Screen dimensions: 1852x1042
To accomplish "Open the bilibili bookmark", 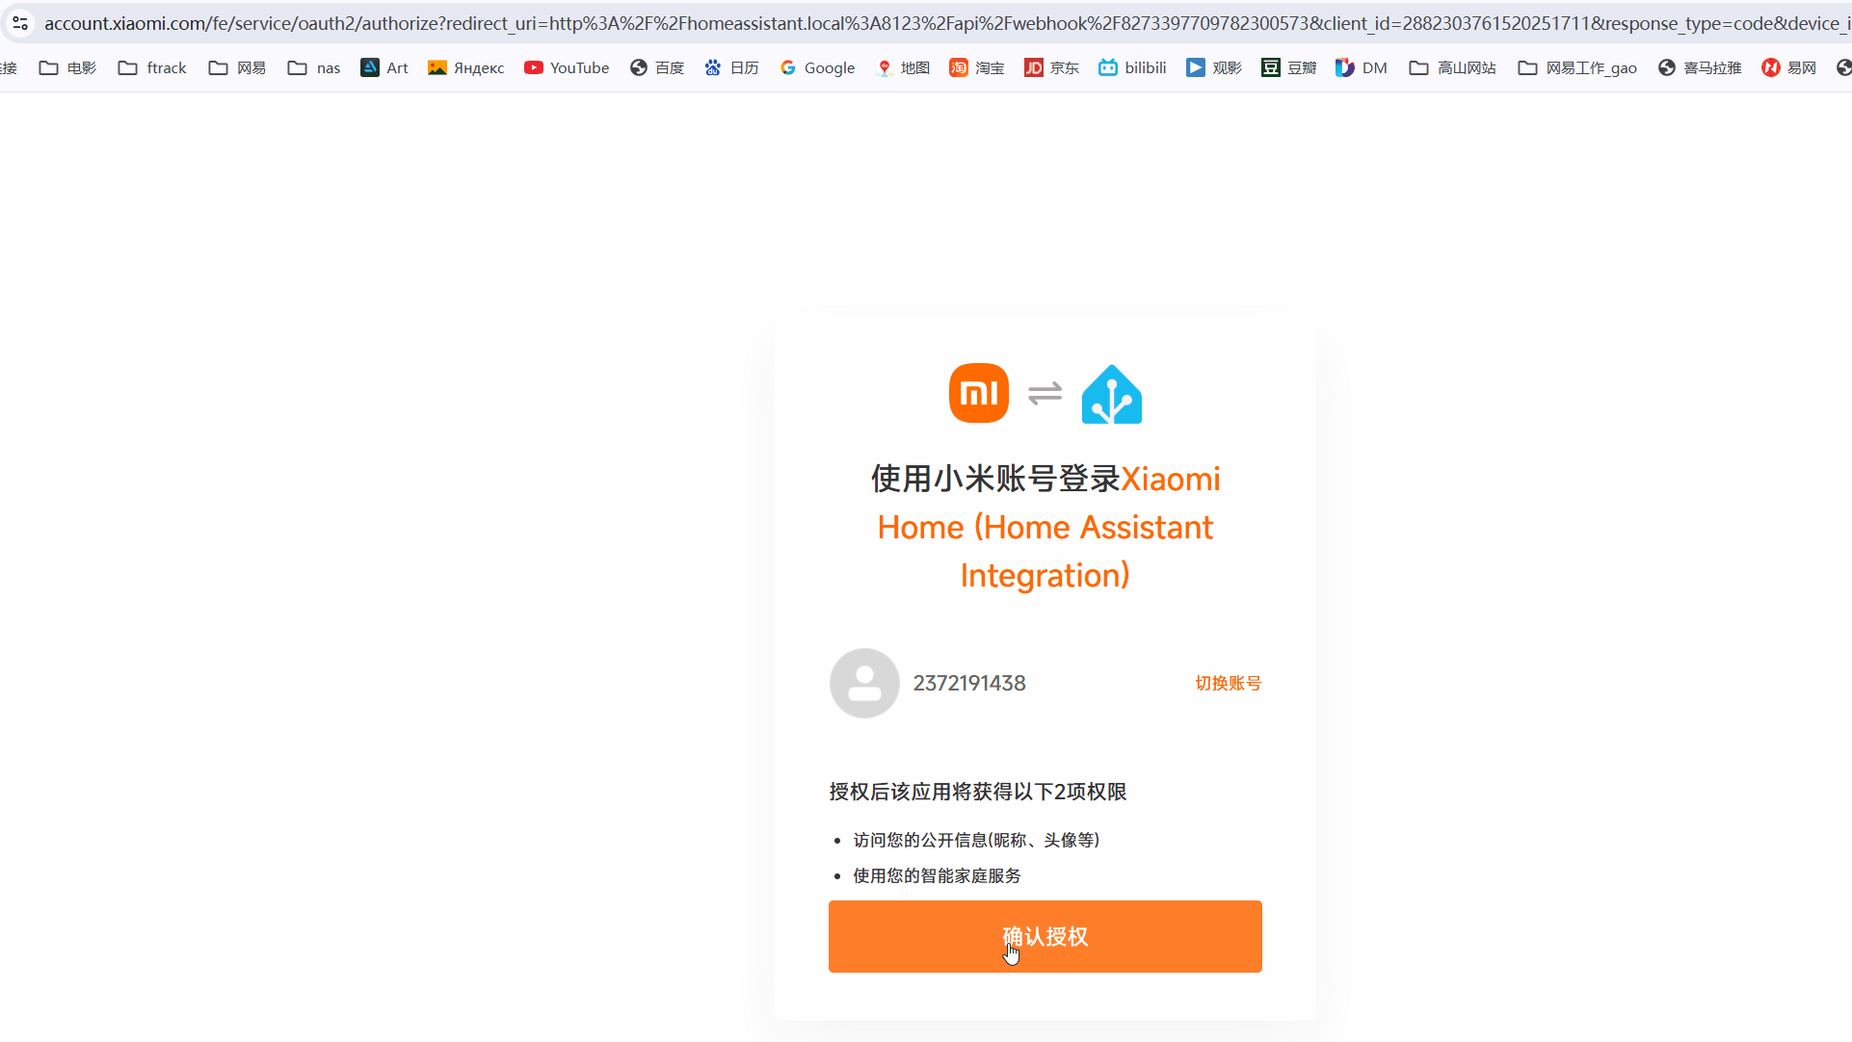I will (x=1132, y=67).
